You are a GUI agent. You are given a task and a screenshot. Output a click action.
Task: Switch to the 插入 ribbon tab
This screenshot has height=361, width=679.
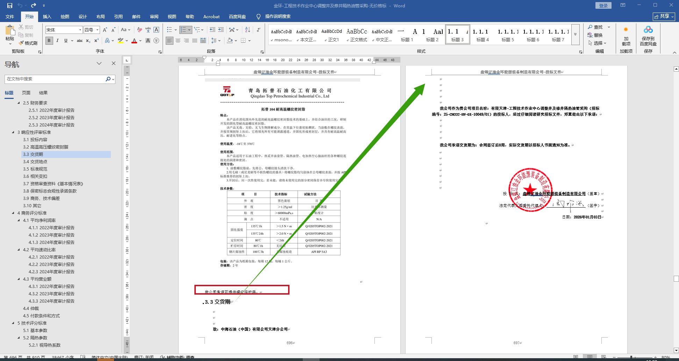pos(47,16)
